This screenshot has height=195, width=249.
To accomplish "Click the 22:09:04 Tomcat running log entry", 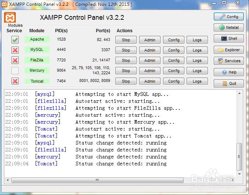I will click(86, 164).
